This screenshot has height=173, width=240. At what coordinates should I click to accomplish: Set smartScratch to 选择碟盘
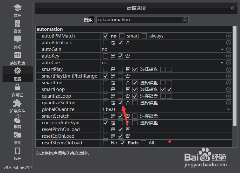click(x=135, y=116)
